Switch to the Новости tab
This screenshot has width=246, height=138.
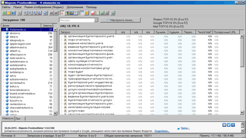pyautogui.click(x=8, y=118)
